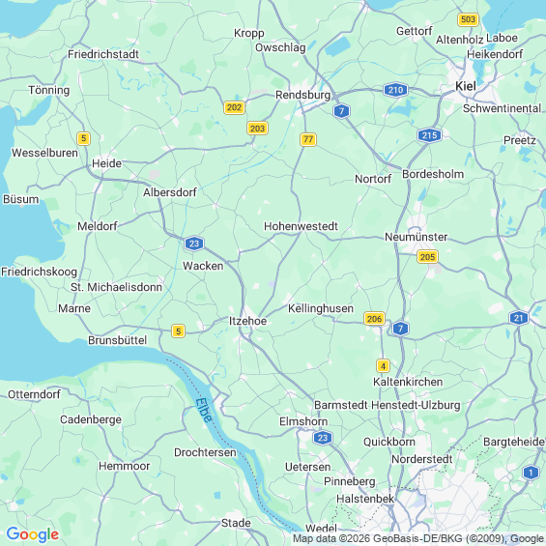Select the Kiel city label

click(x=466, y=86)
